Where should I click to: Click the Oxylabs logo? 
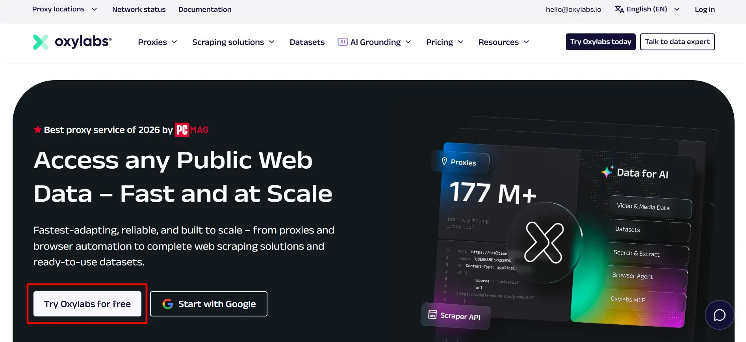72,42
